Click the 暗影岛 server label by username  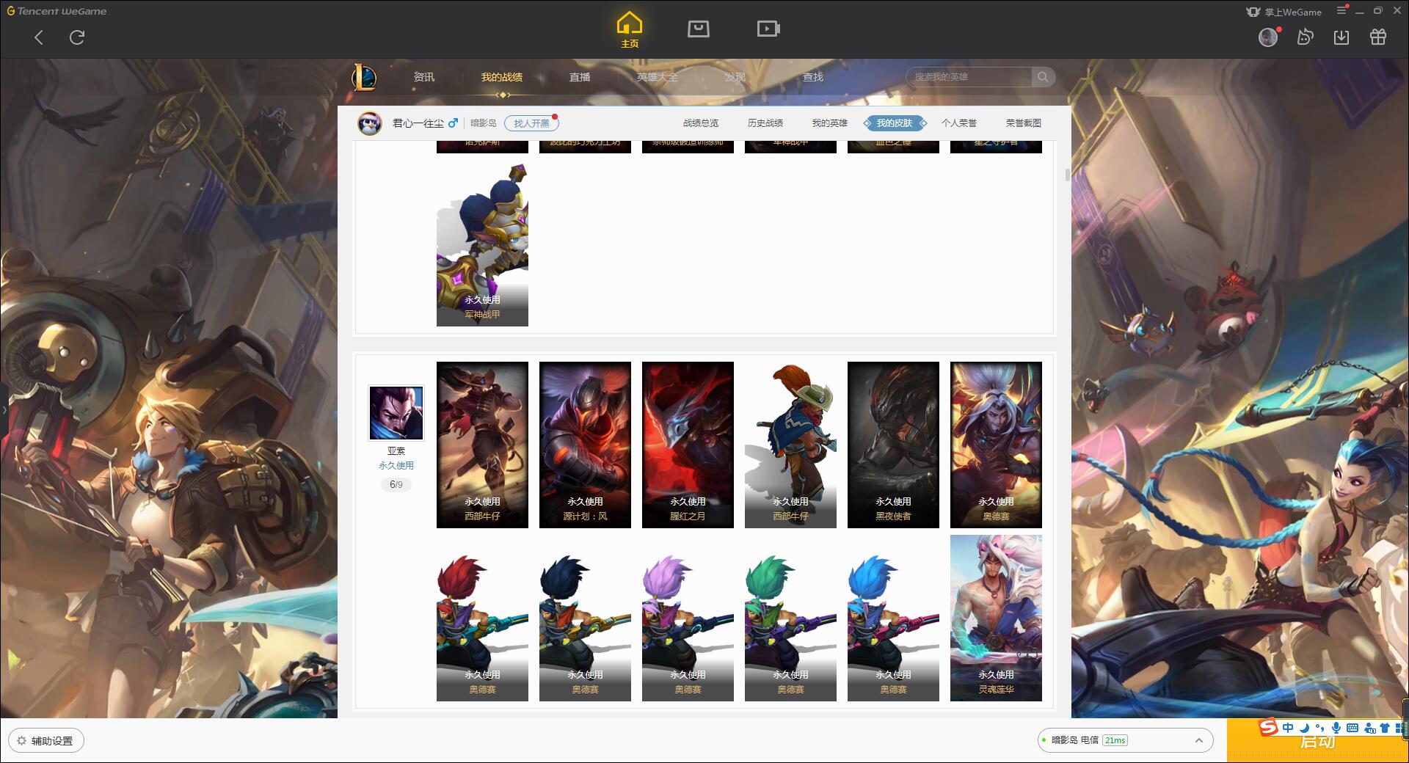click(x=484, y=123)
